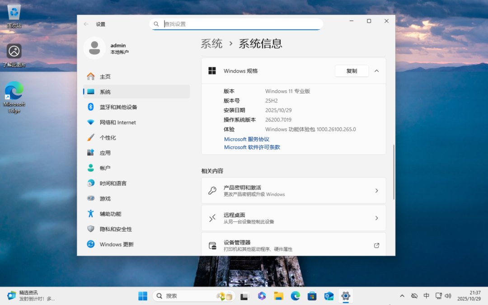
Task: Select 系统 in the sidebar
Action: tap(136, 92)
